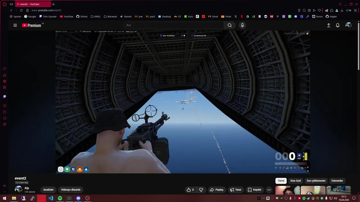
Task: Dislike the video with thumbs down
Action: (201, 190)
